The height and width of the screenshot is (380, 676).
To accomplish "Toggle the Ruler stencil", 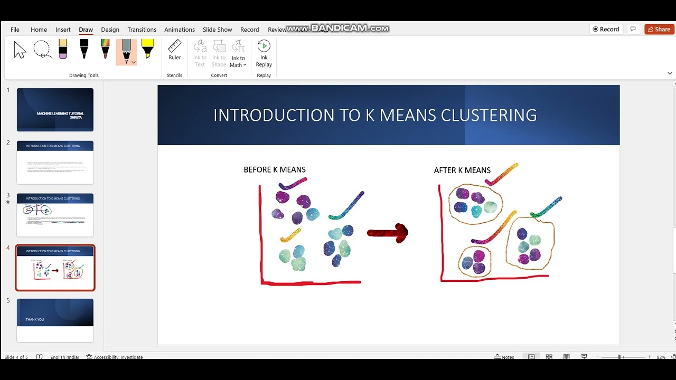I will pyautogui.click(x=174, y=50).
